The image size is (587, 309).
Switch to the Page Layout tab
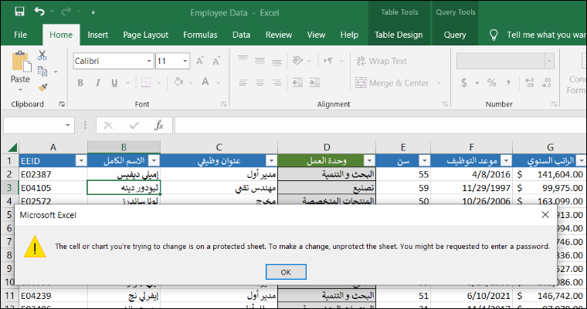click(x=146, y=35)
